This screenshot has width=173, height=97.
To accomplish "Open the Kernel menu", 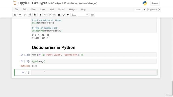I will (x=61, y=9).
